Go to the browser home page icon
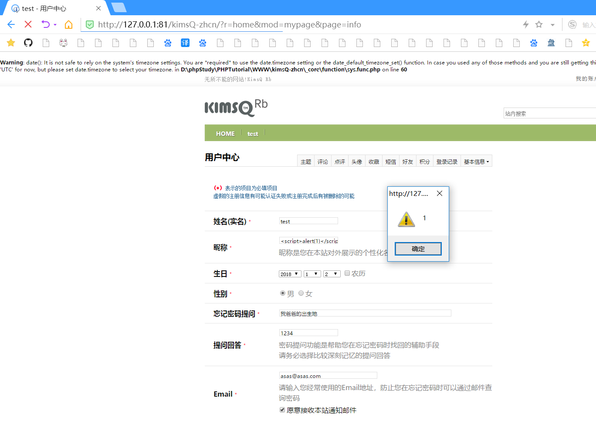This screenshot has height=421, width=596. pos(68,24)
